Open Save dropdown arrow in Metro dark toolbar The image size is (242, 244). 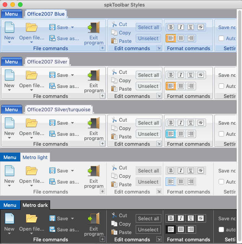click(x=73, y=218)
